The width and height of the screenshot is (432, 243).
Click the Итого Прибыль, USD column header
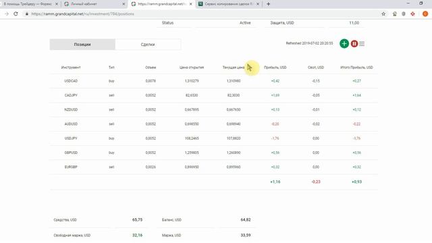[x=356, y=67]
